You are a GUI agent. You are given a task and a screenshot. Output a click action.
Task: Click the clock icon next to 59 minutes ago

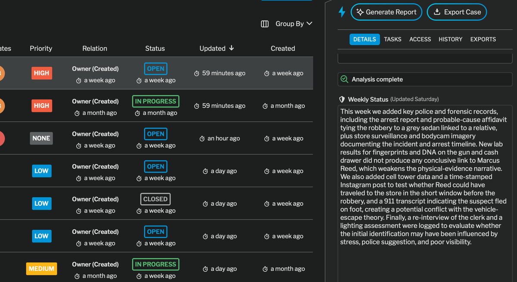point(196,73)
